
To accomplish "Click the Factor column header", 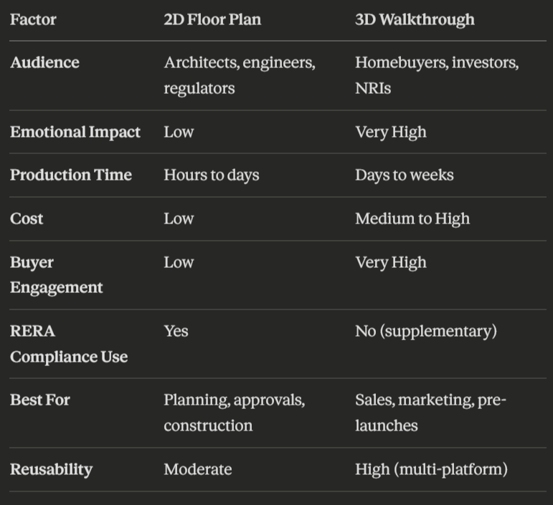I will pos(33,19).
